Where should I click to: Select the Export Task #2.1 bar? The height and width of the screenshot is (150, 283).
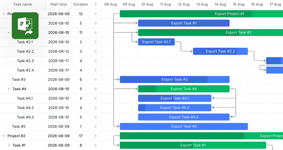pos(156,42)
